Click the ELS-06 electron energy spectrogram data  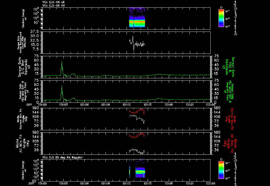coord(137,18)
